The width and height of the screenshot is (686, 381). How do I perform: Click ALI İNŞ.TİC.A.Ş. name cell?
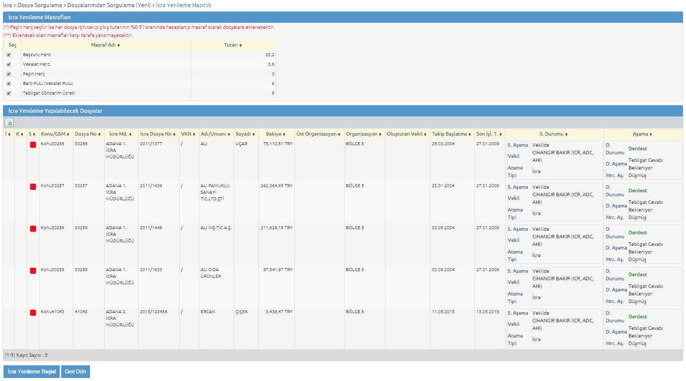(x=216, y=228)
